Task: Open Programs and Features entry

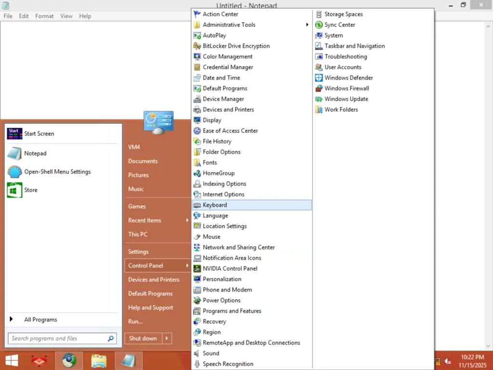Action: click(x=252, y=311)
